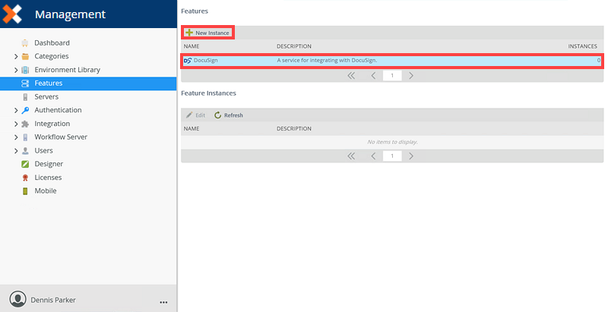Open Designer in the navigation tree
The height and width of the screenshot is (312, 608).
49,164
